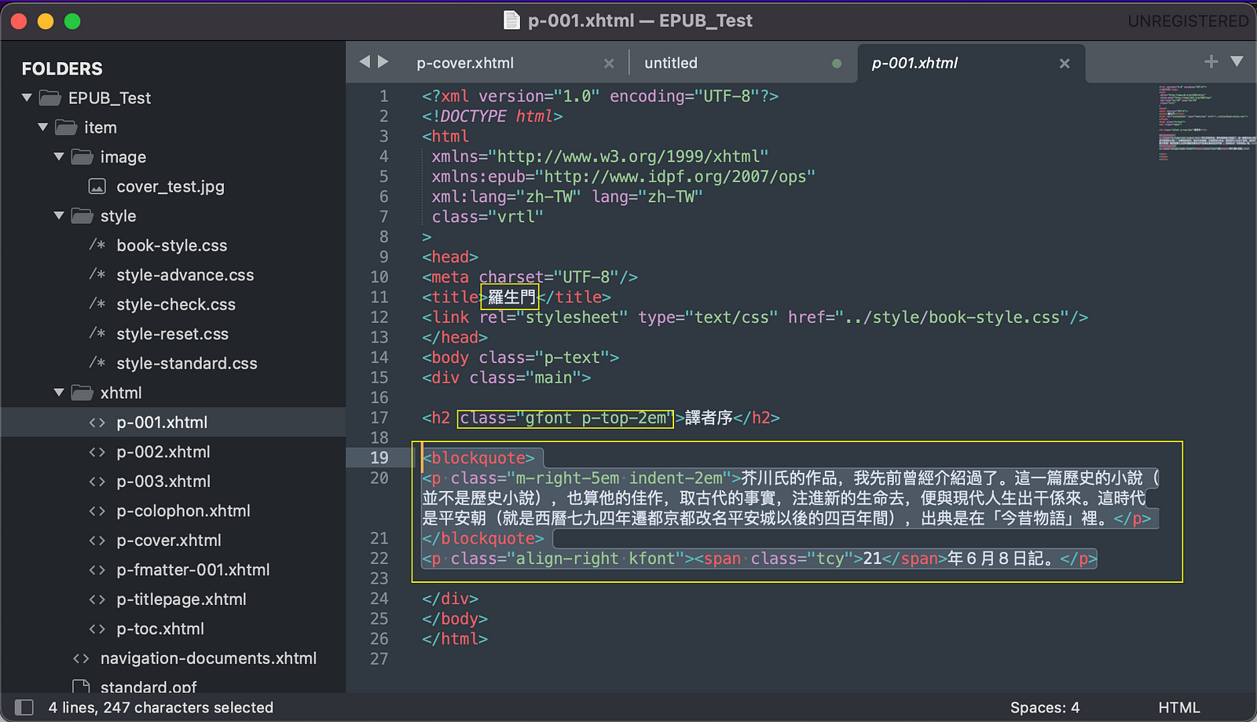
Task: Toggle sidebar via status bar panel icon
Action: (24, 707)
